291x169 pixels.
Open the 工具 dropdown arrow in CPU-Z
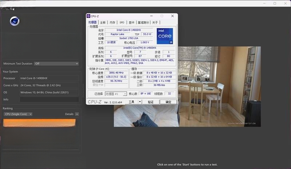coord(140,102)
